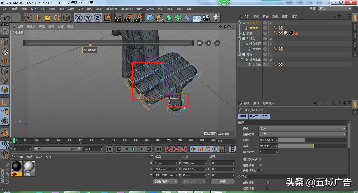Select the Move tool in the toolbar

pos(38,18)
